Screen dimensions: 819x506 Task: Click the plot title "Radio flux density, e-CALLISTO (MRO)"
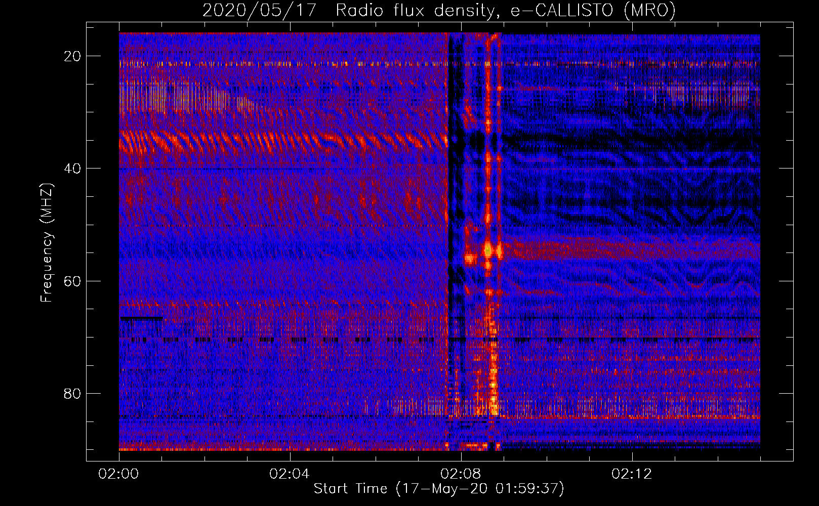point(506,10)
